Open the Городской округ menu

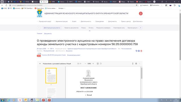pos(45,22)
